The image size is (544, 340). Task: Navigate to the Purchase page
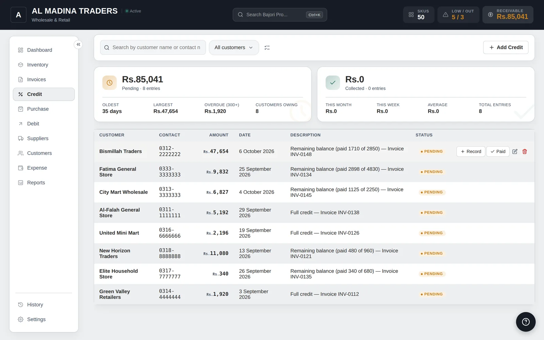click(x=44, y=109)
